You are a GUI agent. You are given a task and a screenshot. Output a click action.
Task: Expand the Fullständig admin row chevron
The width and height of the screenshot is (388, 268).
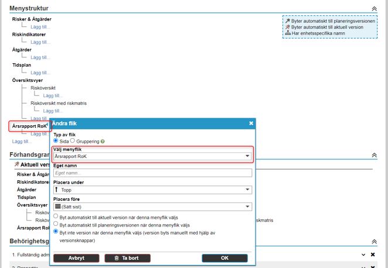363,255
